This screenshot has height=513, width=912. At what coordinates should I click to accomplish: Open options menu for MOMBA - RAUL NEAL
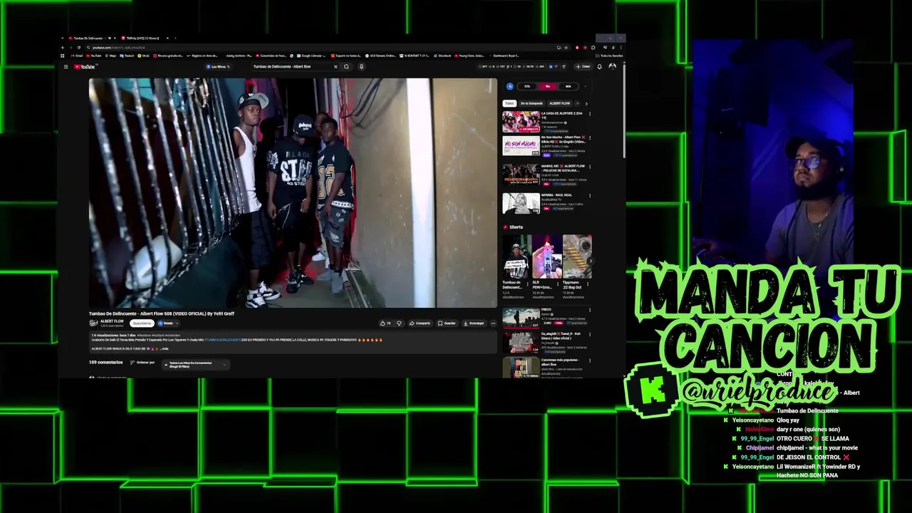590,195
